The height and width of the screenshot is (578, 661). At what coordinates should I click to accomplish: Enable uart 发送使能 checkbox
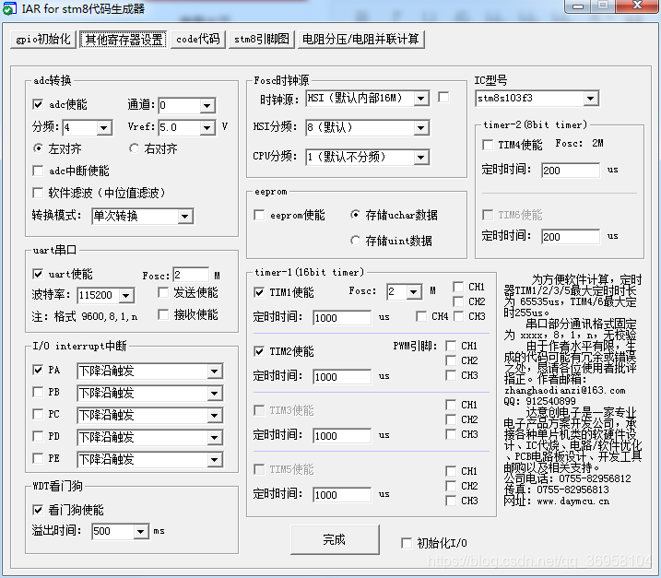(x=163, y=292)
